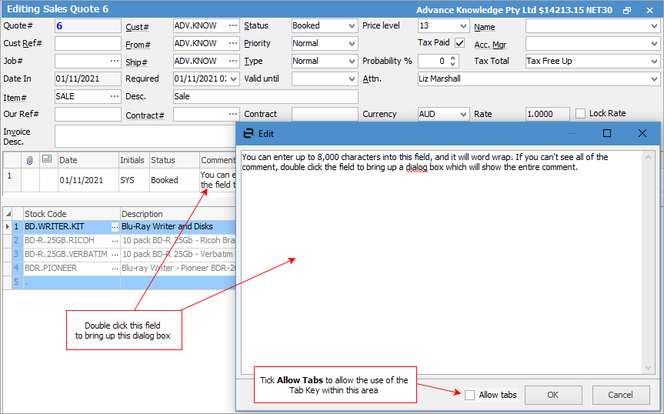Click the Item# SALE ellipsis button
This screenshot has height=414, width=664.
[115, 97]
